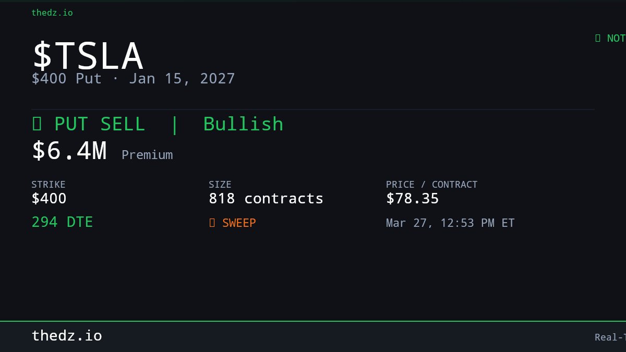
Task: Select the $78.35 contract price
Action: (x=413, y=199)
